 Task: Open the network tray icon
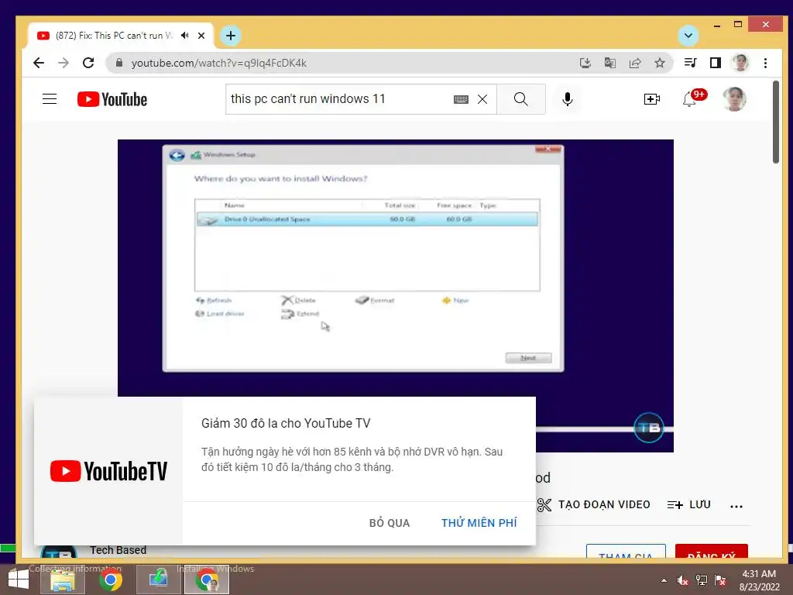tap(702, 580)
